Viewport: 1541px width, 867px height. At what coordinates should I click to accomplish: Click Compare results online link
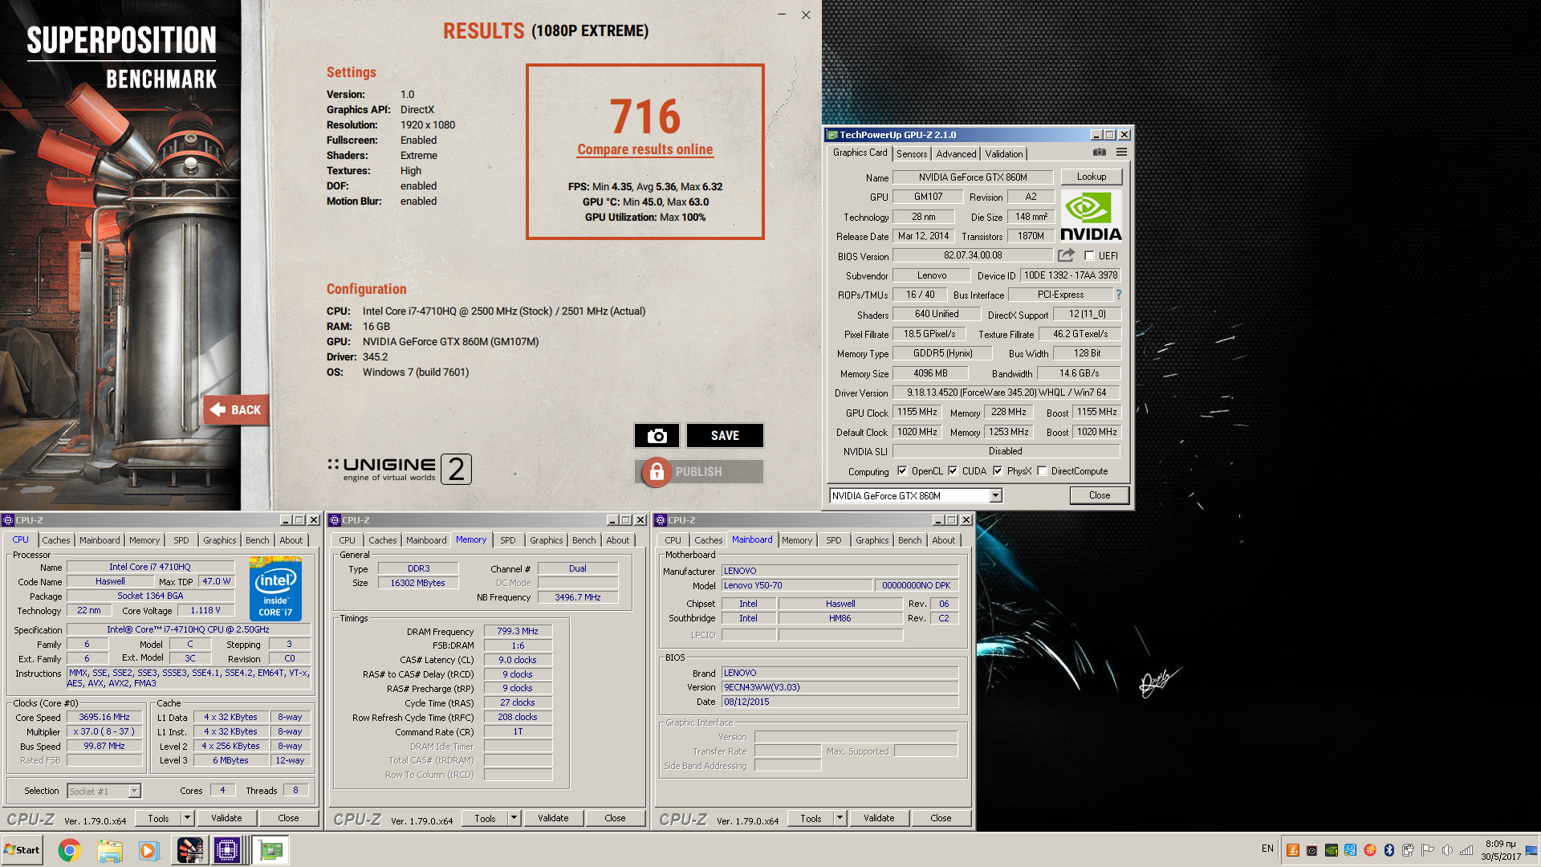644,149
